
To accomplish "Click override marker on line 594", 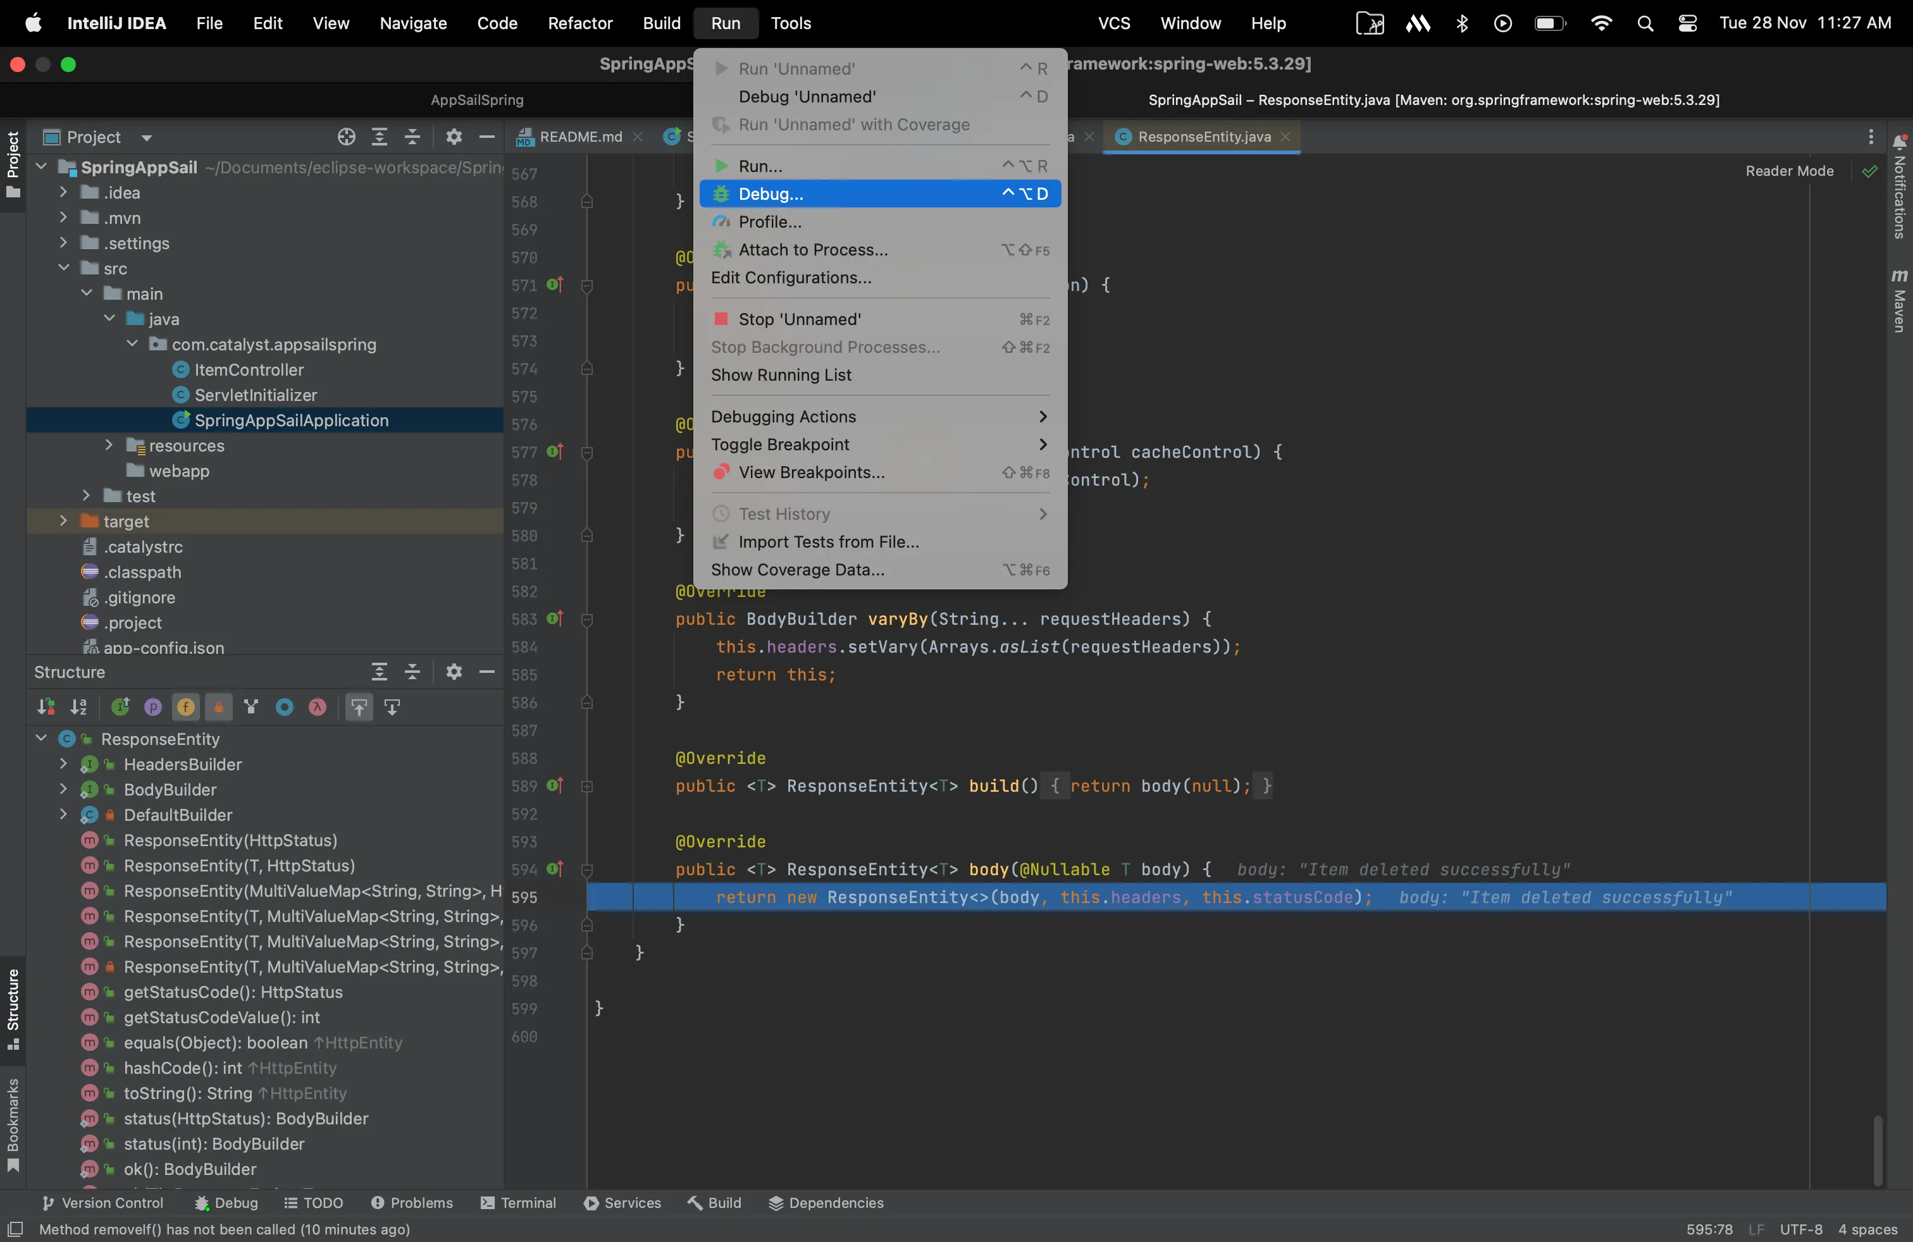I will pyautogui.click(x=555, y=868).
